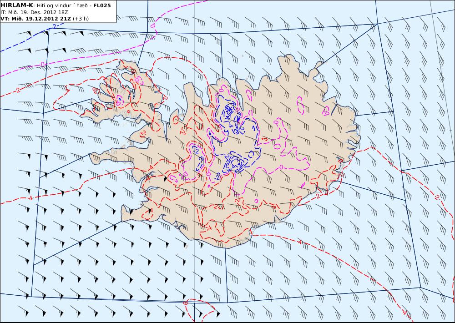Click the title text "Hiti og vindur í hæð"
Viewport: 455px width, 323px height.
pos(62,6)
